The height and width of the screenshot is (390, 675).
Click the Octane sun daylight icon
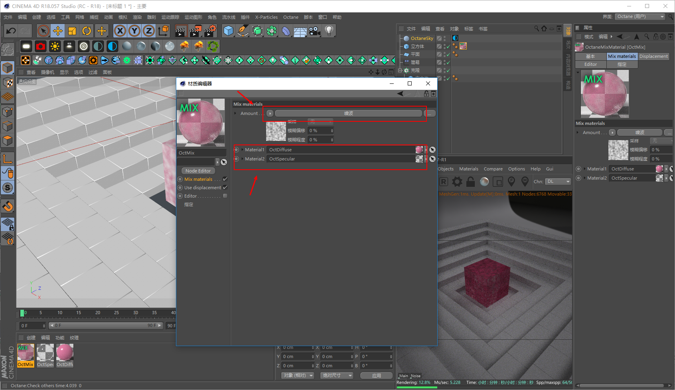click(55, 46)
